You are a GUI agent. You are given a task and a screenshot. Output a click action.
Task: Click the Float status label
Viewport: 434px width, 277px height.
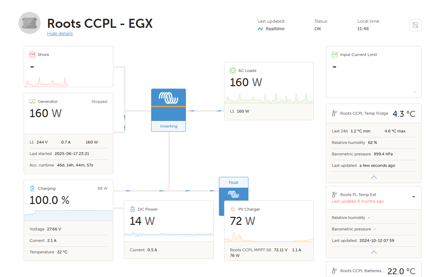[x=234, y=182]
